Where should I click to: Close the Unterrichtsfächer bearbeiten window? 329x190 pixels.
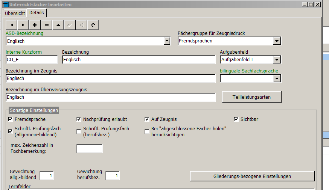click(x=318, y=5)
